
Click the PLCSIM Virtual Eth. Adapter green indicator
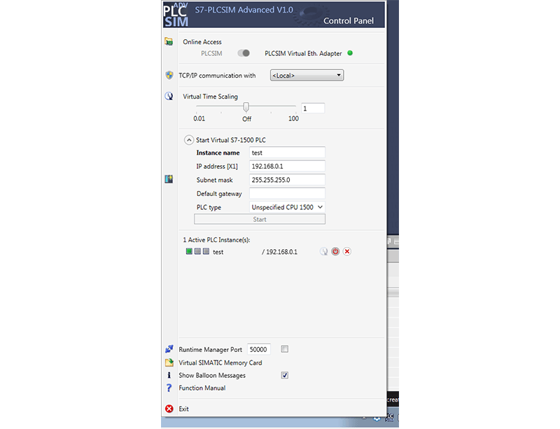tap(350, 53)
